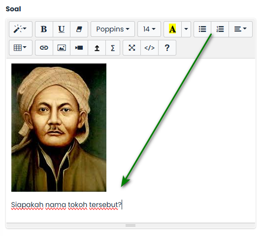Insert an unordered bullet list
This screenshot has width=263, height=236.
tap(202, 29)
